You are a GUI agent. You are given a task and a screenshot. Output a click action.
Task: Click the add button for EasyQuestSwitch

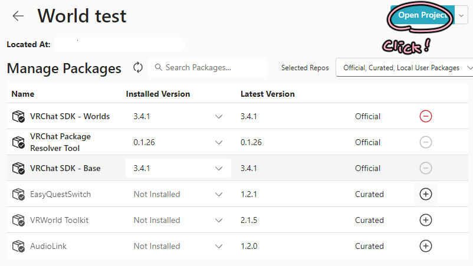(425, 194)
